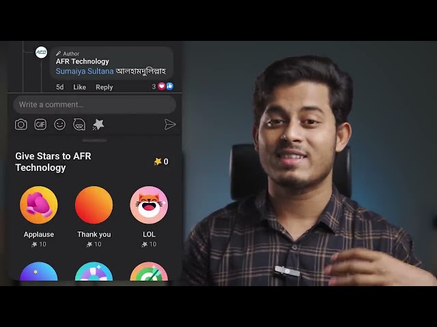
Task: Click the AFR Technology profile avatar
Action: click(41, 52)
